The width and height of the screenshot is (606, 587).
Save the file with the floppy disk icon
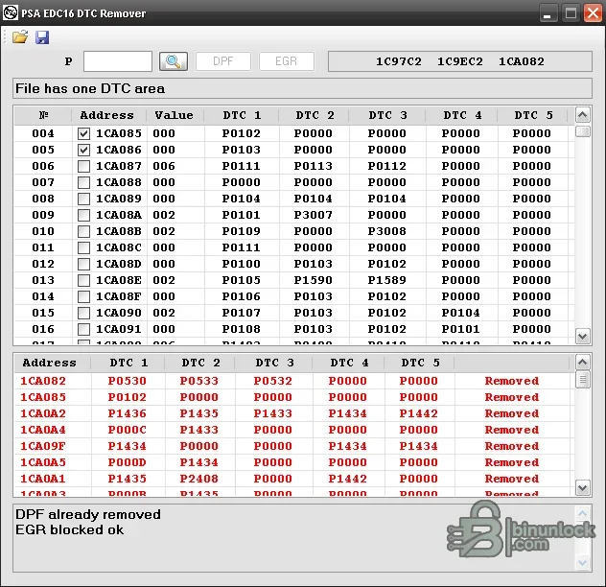point(42,37)
